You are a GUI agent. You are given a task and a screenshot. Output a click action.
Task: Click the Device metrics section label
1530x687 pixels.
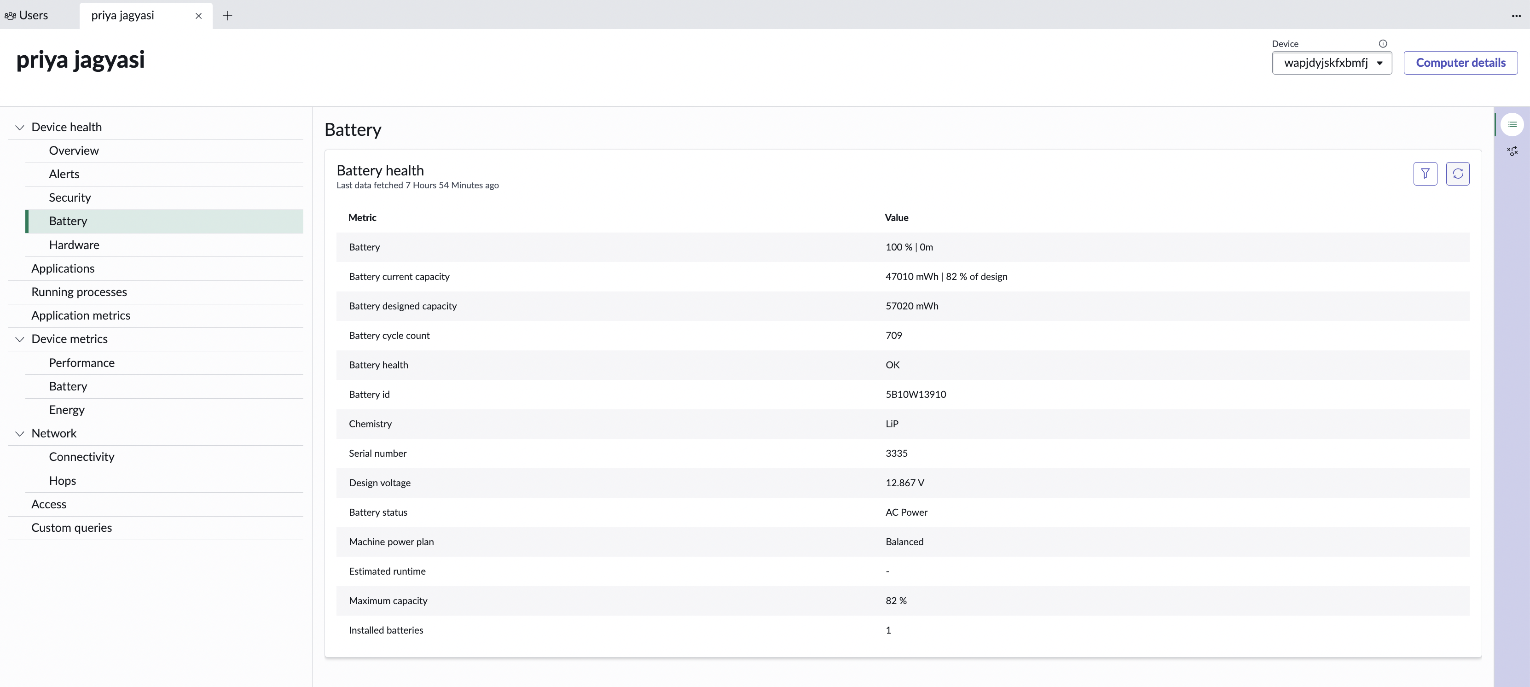tap(70, 339)
